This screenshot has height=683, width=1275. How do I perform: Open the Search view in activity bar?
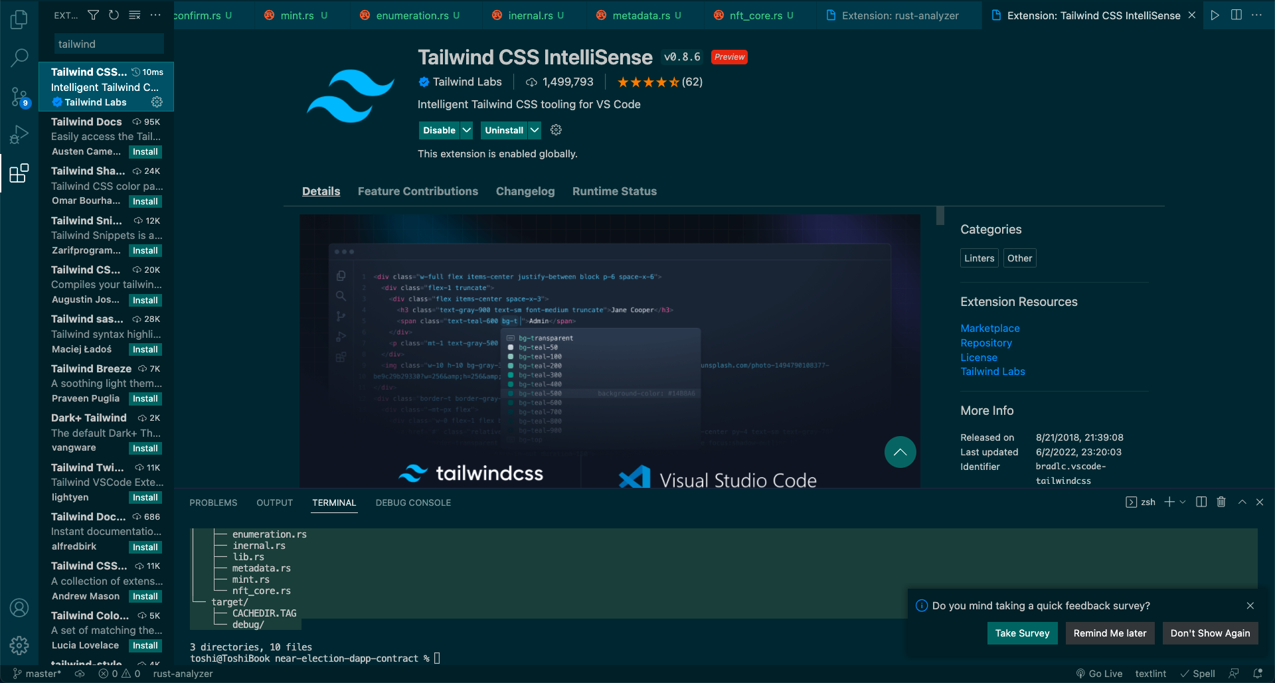coord(19,58)
